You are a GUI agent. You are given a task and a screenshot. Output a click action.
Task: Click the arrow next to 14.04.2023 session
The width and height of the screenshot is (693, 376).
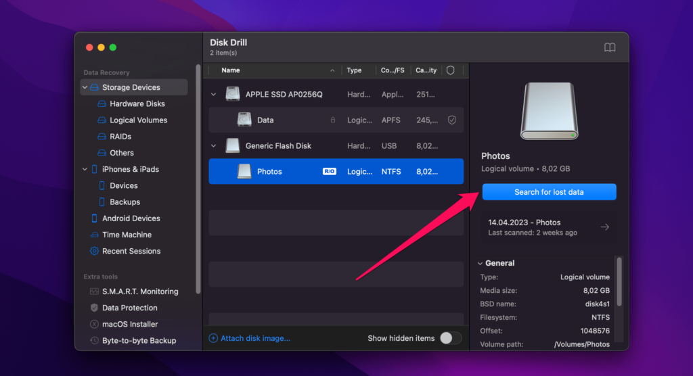coord(604,227)
